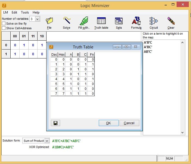Toggle K-map cell row 0 column 11
191x164 pixels.
coord(33,45)
